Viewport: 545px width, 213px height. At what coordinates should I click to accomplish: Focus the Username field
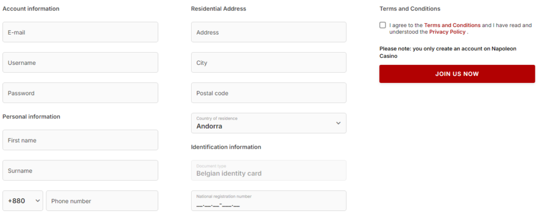[x=80, y=63]
